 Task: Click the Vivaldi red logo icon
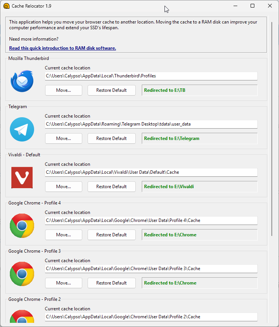point(22,178)
